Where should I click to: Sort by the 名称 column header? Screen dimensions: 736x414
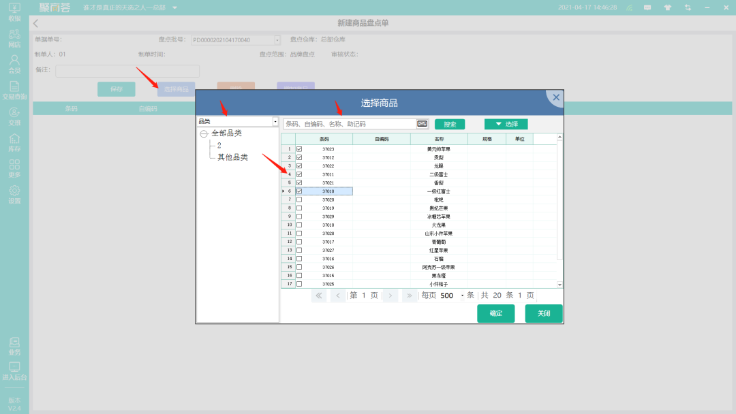tap(439, 139)
